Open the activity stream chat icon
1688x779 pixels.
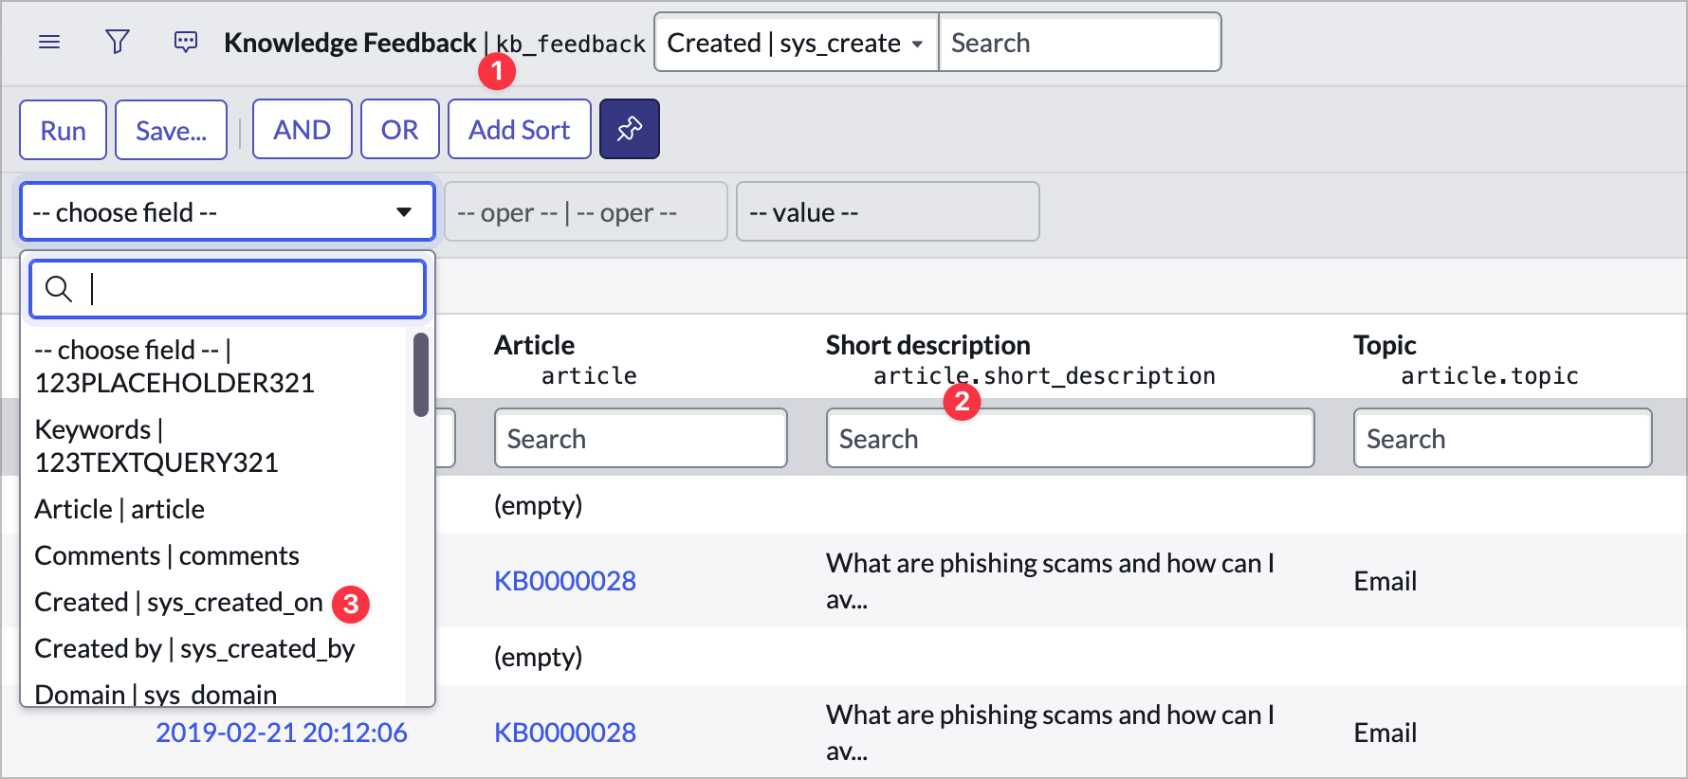186,43
